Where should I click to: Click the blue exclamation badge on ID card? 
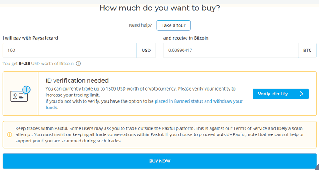point(26,90)
